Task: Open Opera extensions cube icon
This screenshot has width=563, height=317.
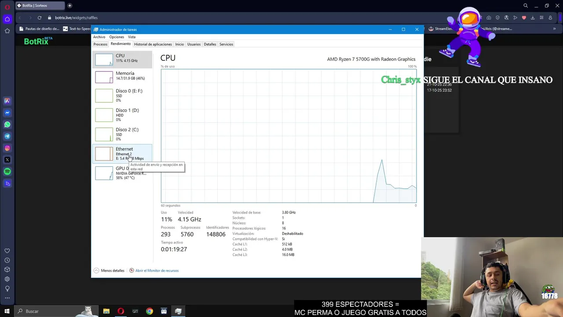Action: pos(7,269)
